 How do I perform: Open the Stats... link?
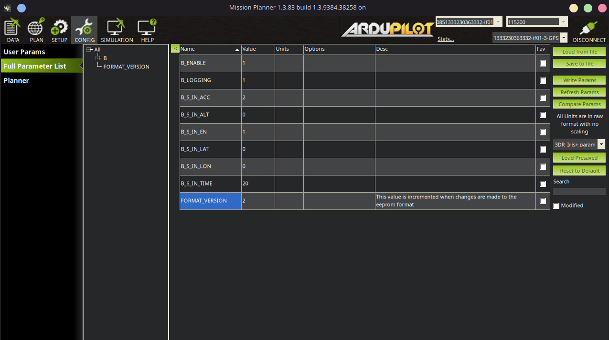click(x=445, y=39)
